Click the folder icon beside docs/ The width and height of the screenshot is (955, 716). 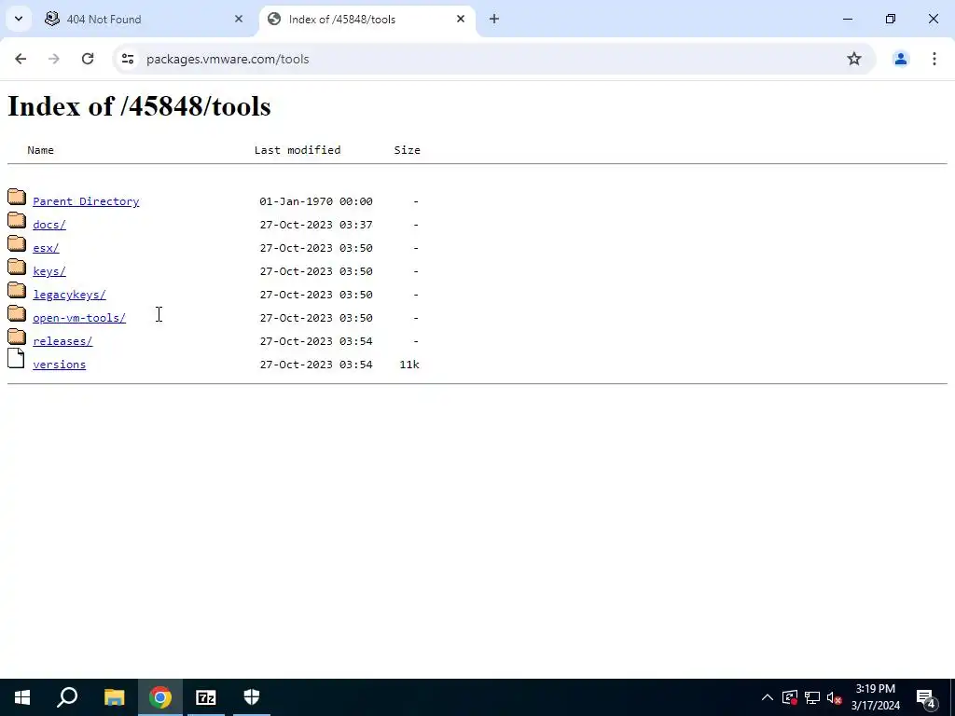17,220
